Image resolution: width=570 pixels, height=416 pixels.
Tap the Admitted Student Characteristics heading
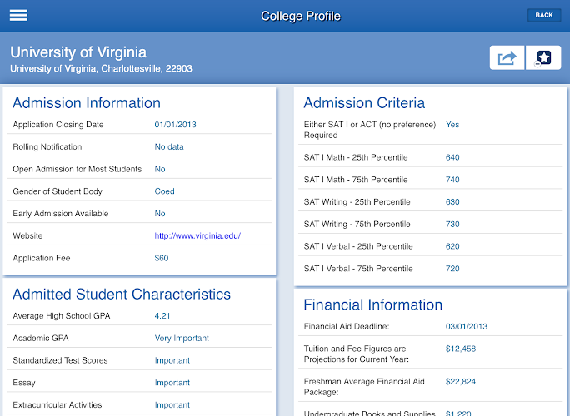122,295
